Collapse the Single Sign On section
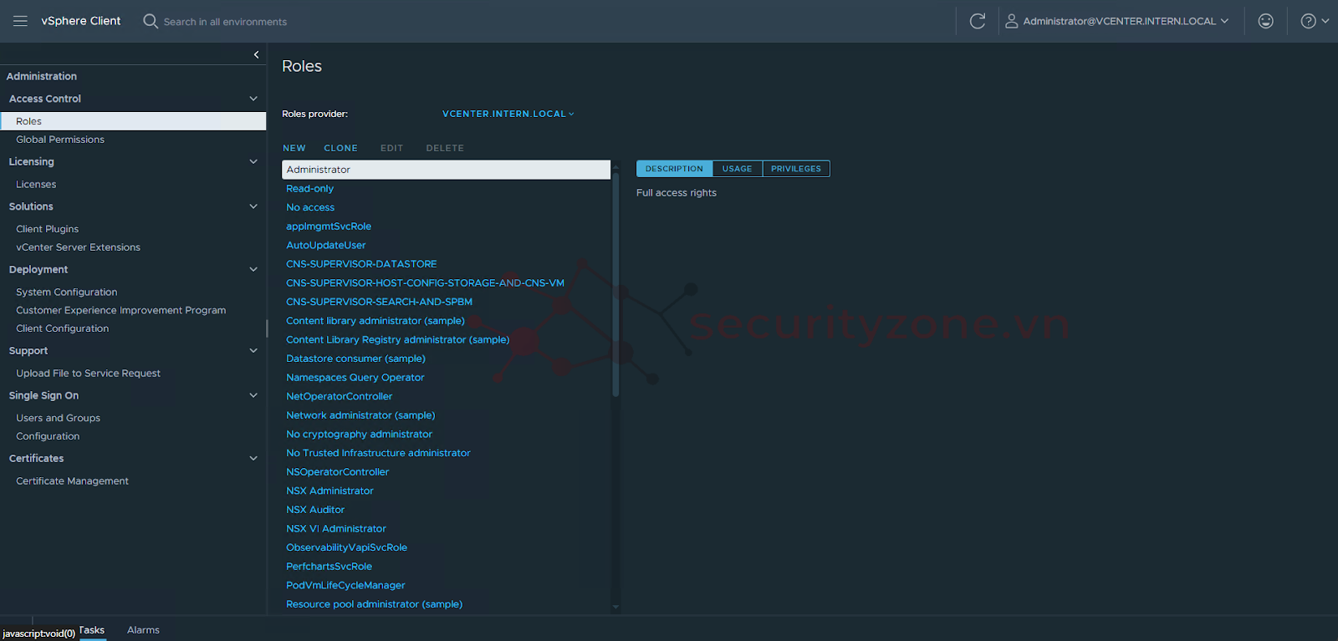Viewport: 1338px width, 641px height. pyautogui.click(x=253, y=395)
